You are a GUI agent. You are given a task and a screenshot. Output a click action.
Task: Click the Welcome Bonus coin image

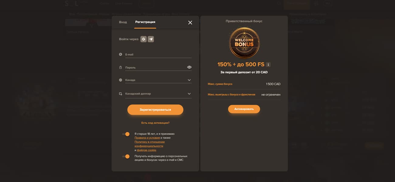click(x=244, y=43)
